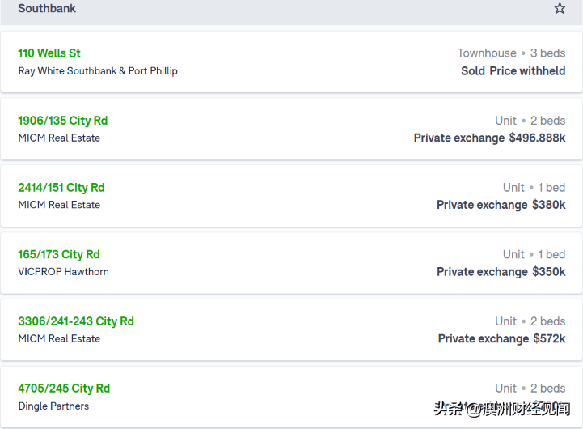Select the Private exchange $350k result
This screenshot has height=429, width=583.
pyautogui.click(x=501, y=272)
